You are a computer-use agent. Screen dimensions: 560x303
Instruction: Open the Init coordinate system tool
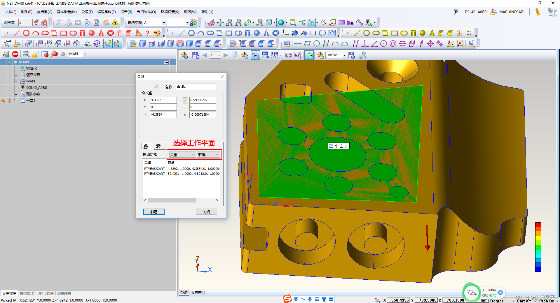8,43
